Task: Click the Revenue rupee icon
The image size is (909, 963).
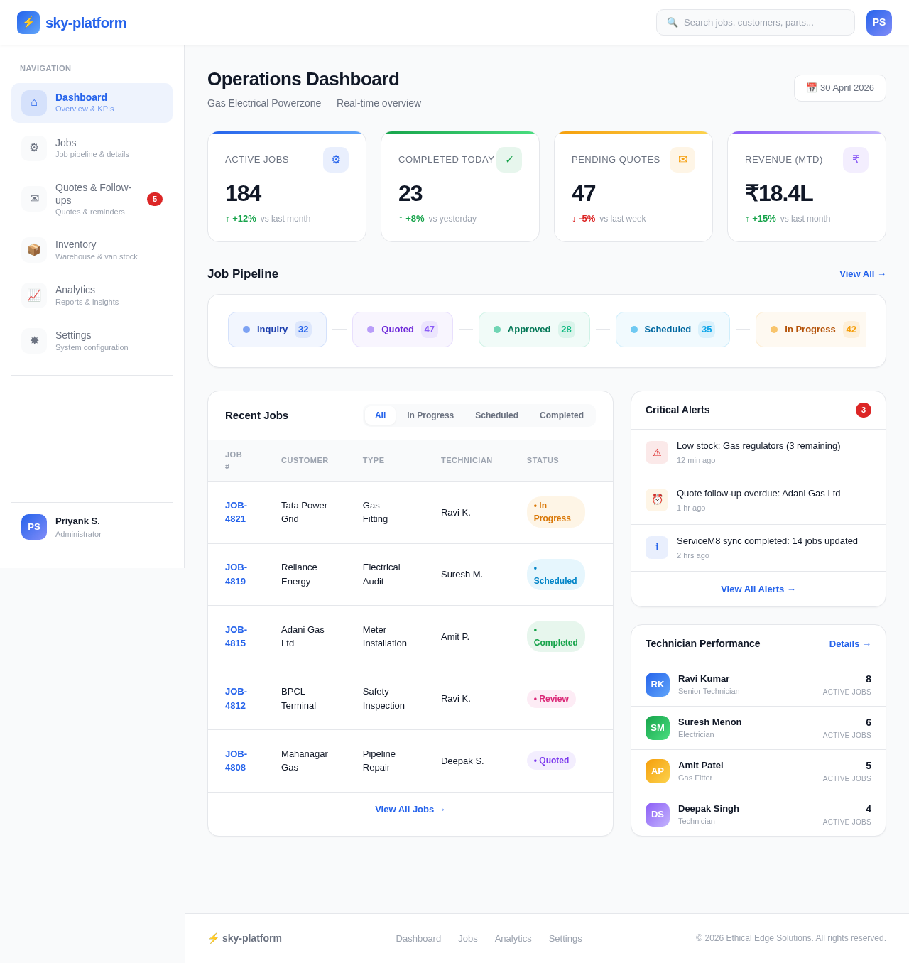Action: (x=856, y=160)
